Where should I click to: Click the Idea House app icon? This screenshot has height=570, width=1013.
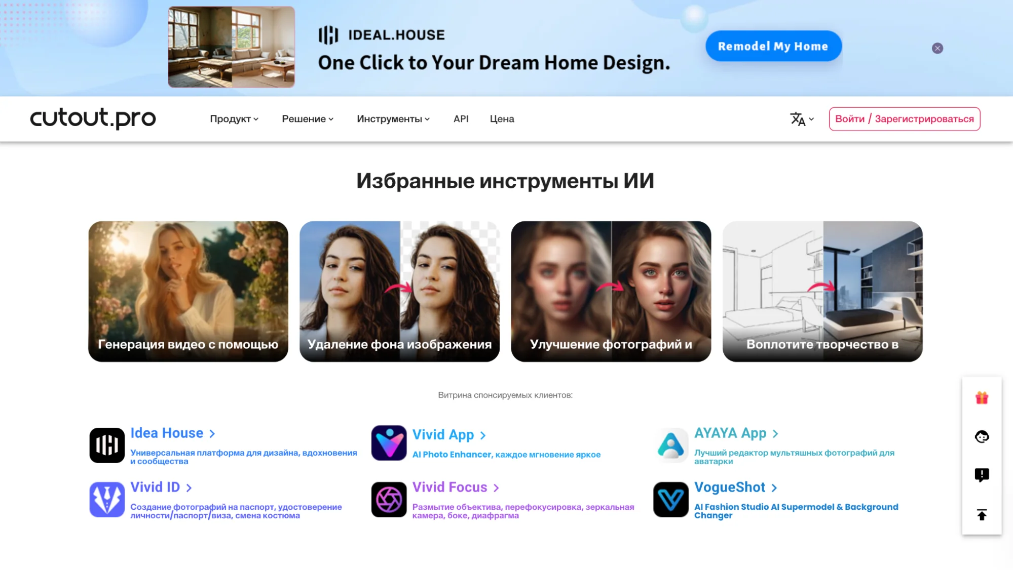click(107, 445)
